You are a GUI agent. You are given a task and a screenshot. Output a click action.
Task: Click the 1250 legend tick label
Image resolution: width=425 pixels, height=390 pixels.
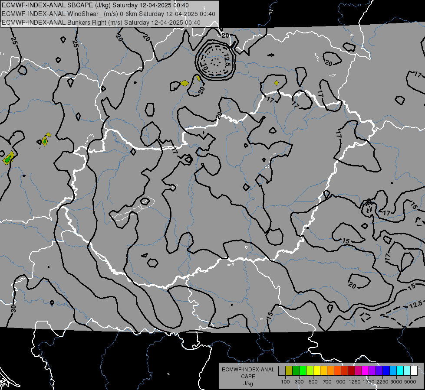(x=355, y=382)
